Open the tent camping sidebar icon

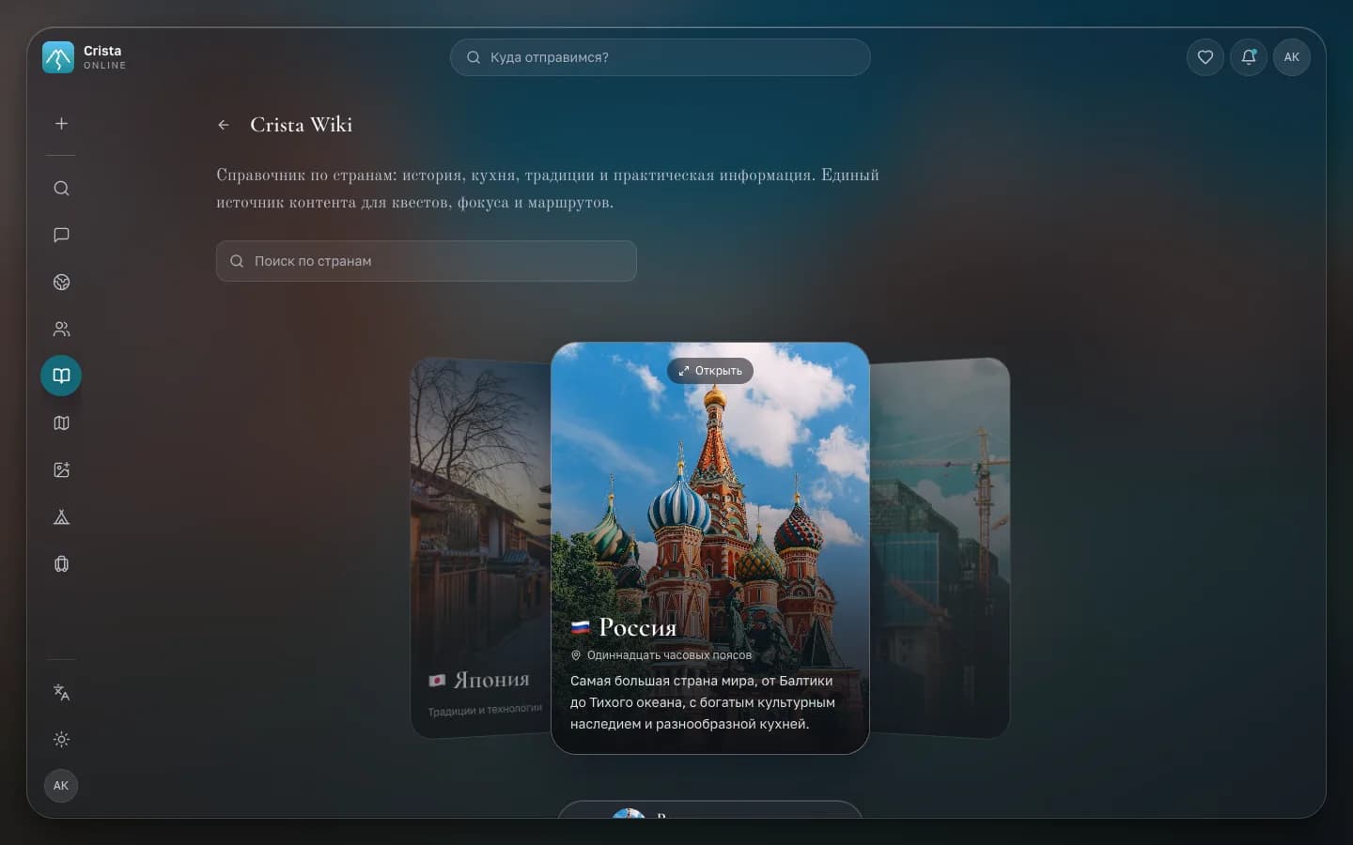tap(61, 517)
